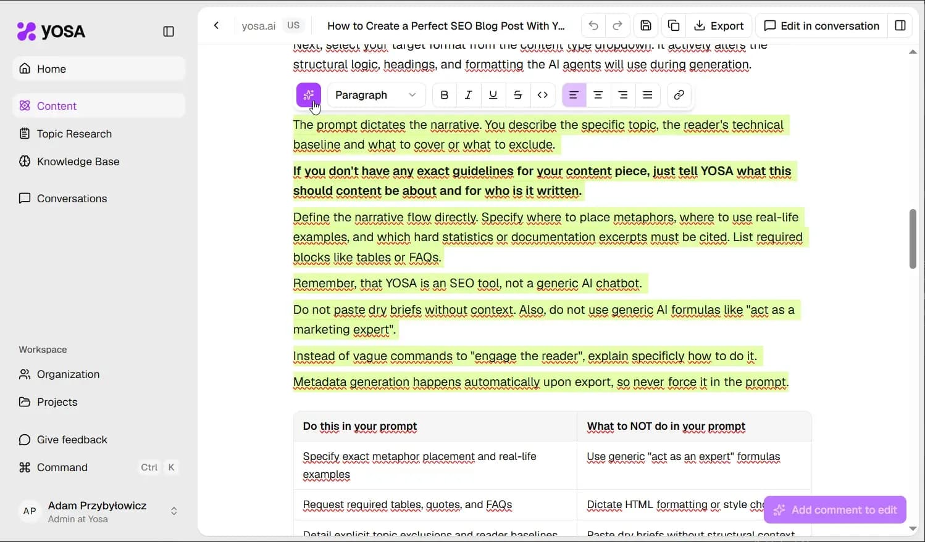Click the "Do this in your prompt" table header
925x542 pixels.
point(435,426)
